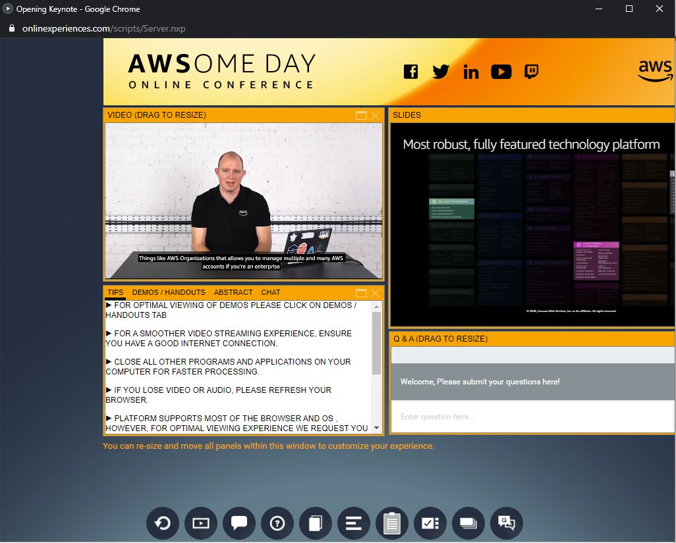Open the AWSome Day Facebook icon

coord(410,71)
